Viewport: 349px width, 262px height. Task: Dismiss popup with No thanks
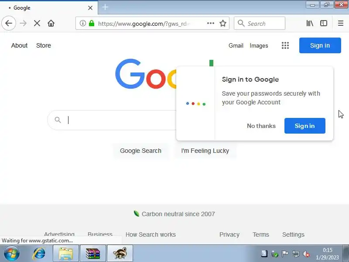point(261,126)
